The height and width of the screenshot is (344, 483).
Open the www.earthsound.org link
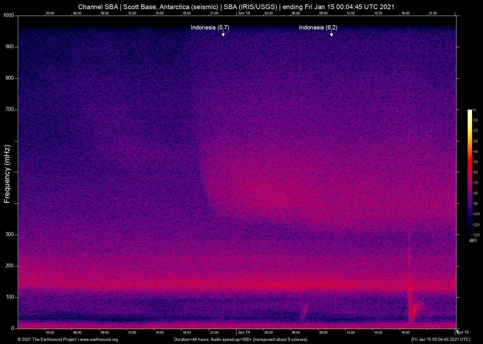pos(99,339)
